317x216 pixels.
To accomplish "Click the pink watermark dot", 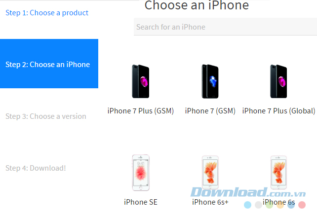I will pos(302,205).
